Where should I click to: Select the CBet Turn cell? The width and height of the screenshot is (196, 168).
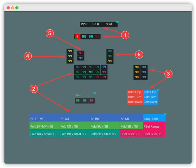(x=135, y=97)
